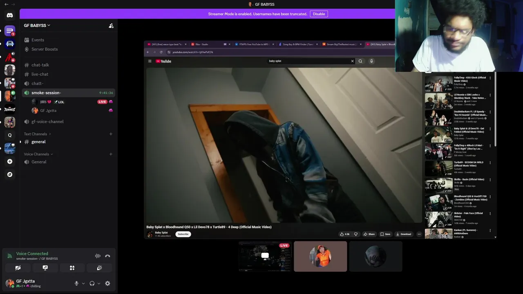Select the server with the Q icon

click(10, 135)
